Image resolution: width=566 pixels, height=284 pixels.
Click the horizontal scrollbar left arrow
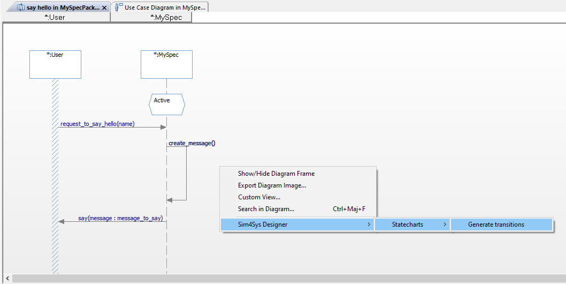point(7,279)
